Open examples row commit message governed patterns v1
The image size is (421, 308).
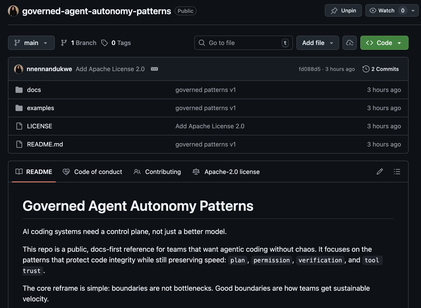[206, 108]
